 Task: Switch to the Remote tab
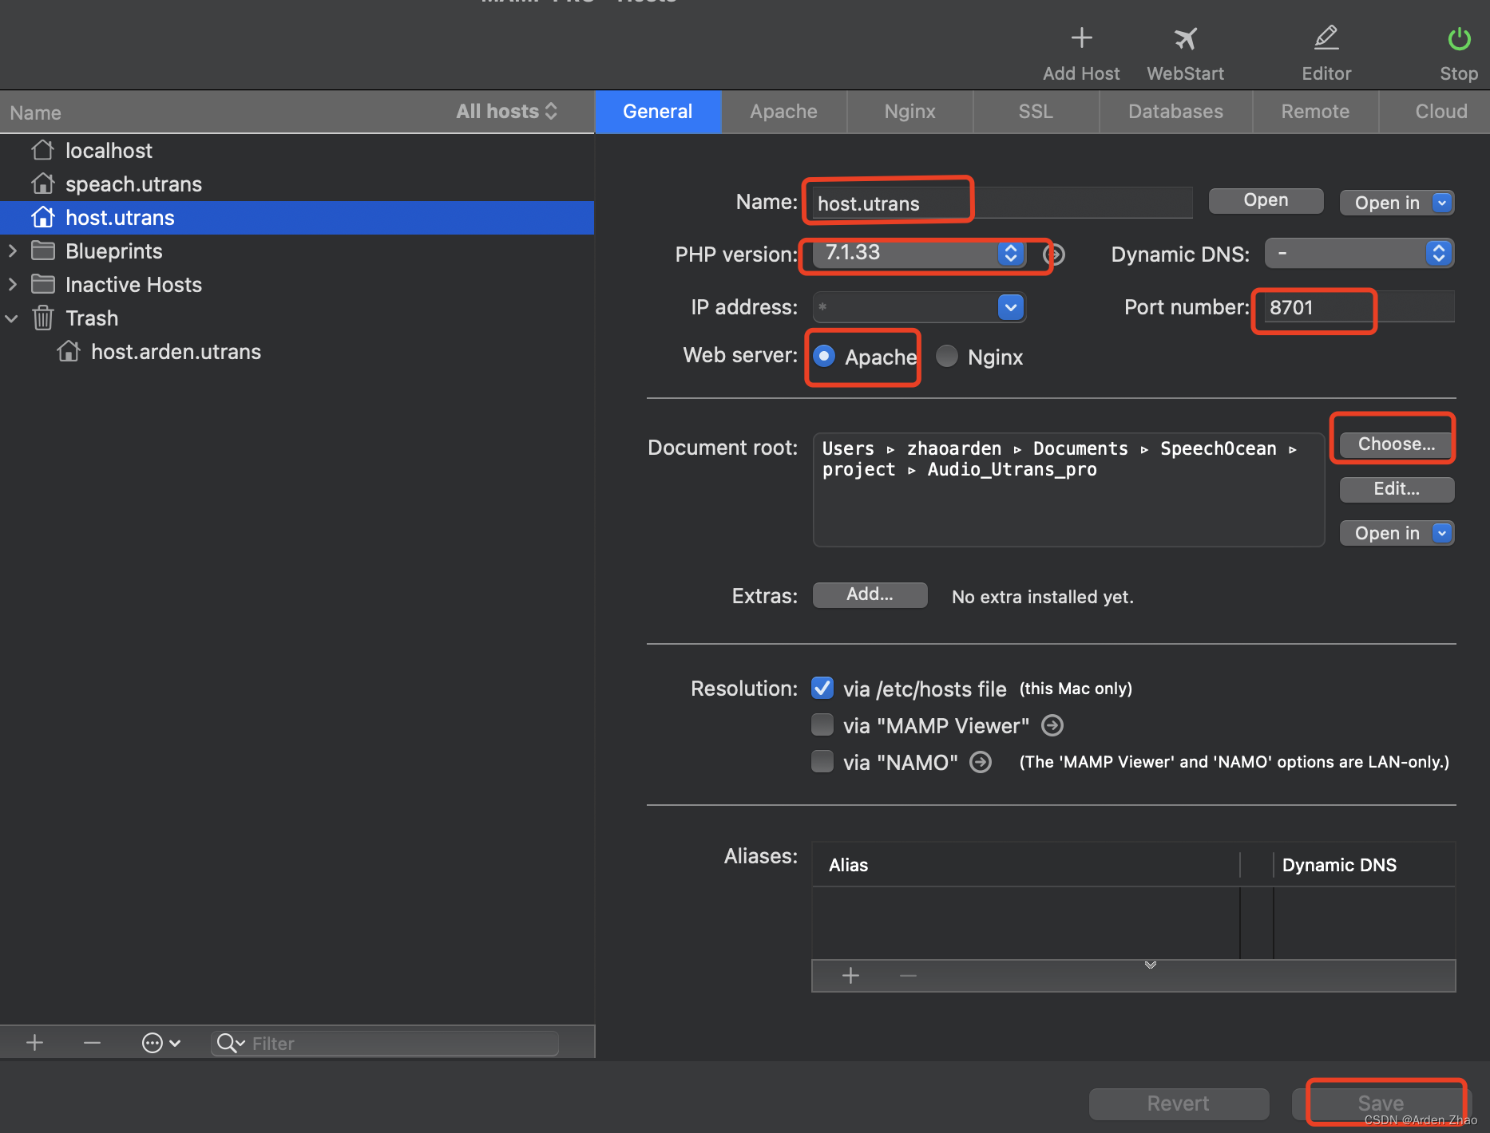tap(1315, 112)
